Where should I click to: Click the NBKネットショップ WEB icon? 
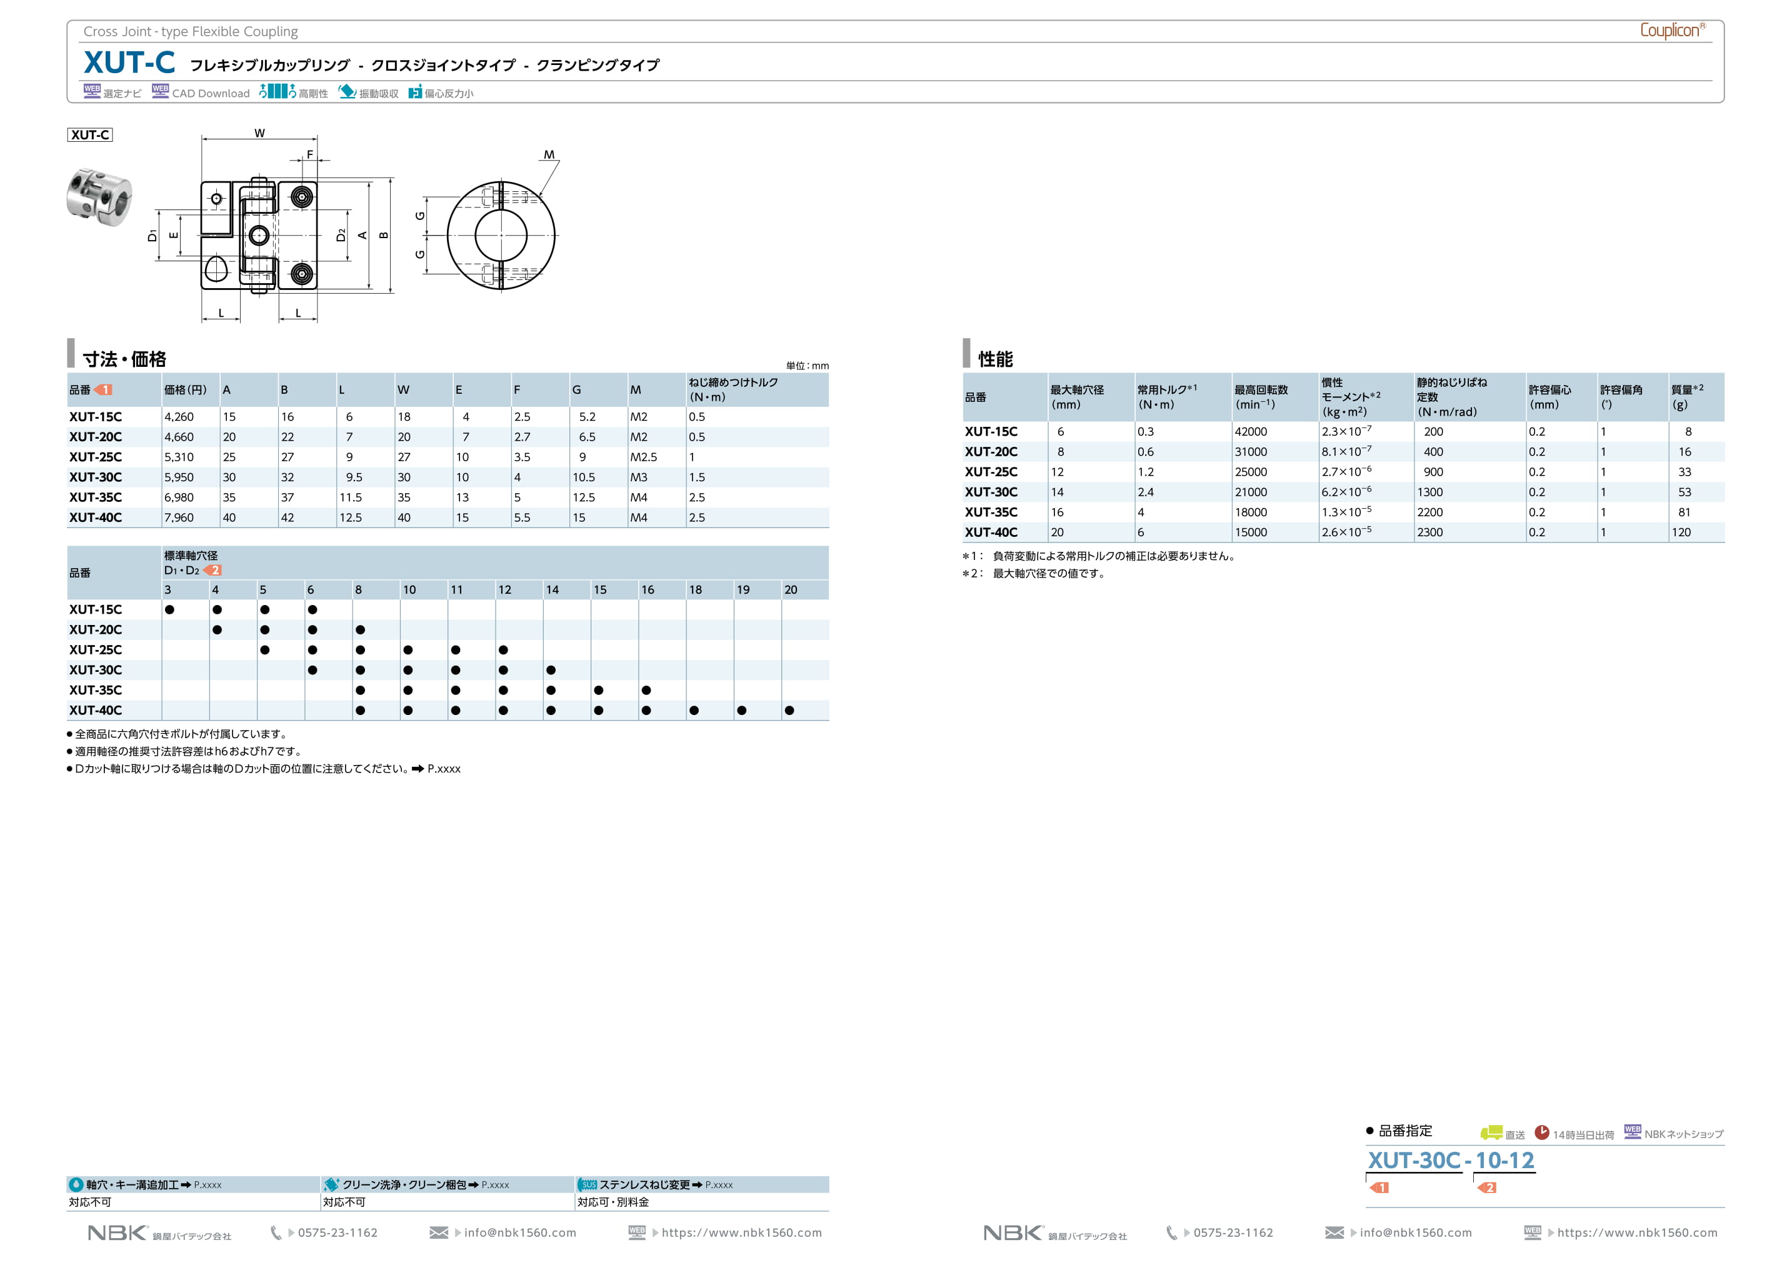(1632, 1131)
